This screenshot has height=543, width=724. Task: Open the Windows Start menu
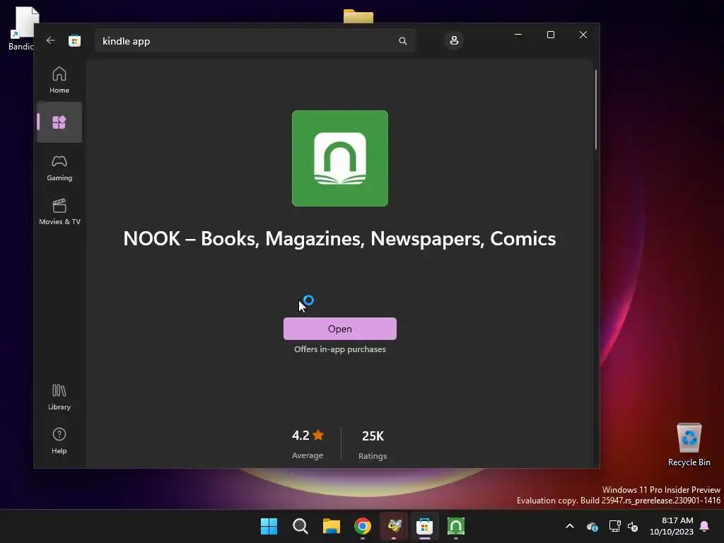[269, 526]
